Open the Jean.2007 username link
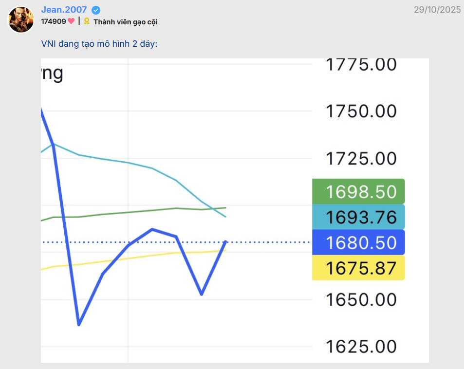 (x=64, y=9)
